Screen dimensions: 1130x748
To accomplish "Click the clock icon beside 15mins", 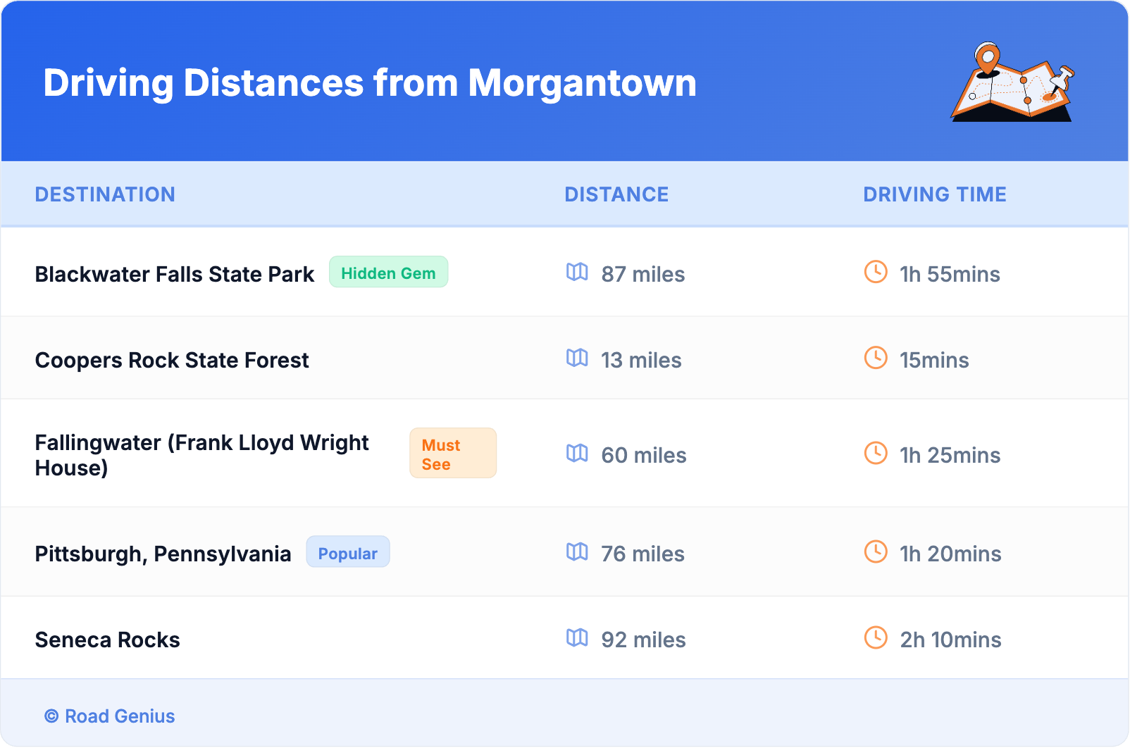I will (x=876, y=358).
